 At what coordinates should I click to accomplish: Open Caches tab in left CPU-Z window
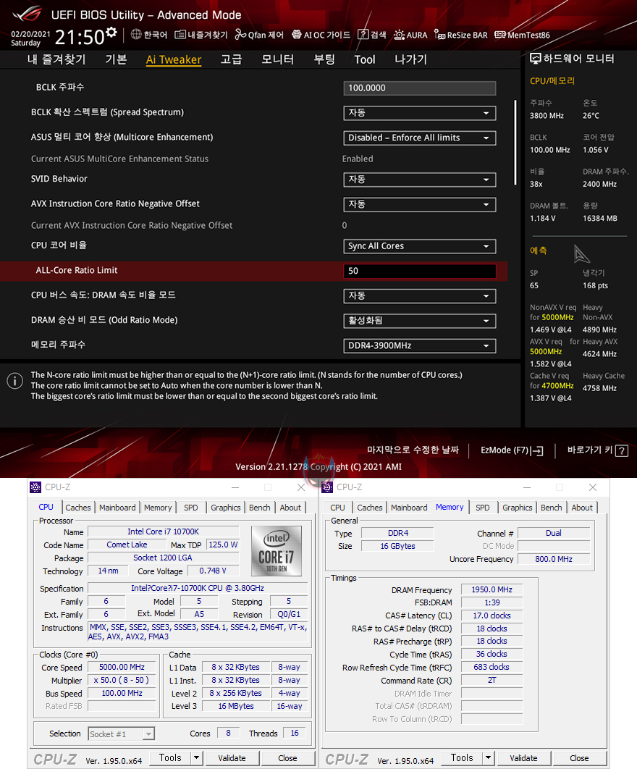(78, 508)
